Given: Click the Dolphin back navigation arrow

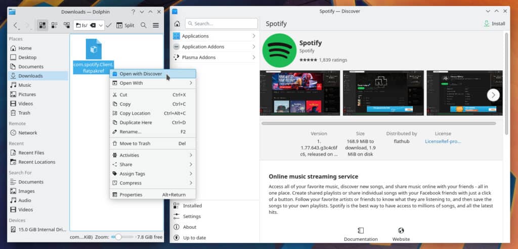Looking at the screenshot, I should pyautogui.click(x=16, y=25).
